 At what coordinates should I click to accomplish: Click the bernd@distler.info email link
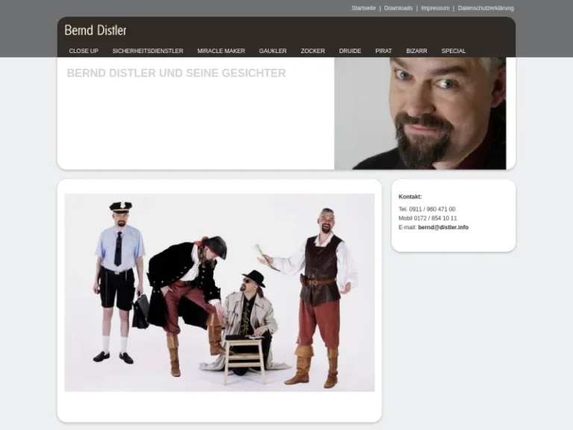click(443, 228)
